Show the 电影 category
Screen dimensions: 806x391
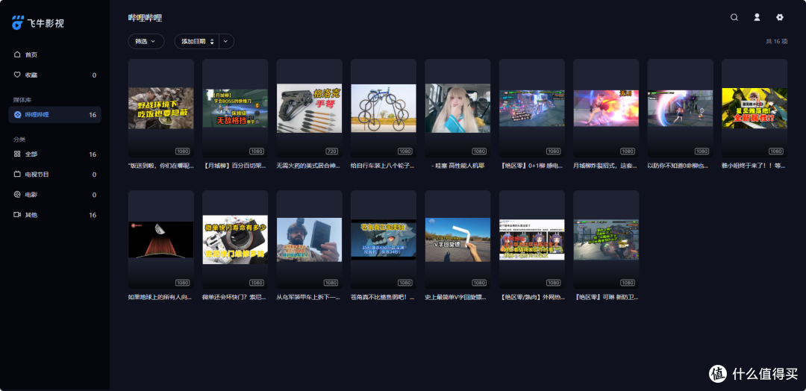click(x=54, y=195)
